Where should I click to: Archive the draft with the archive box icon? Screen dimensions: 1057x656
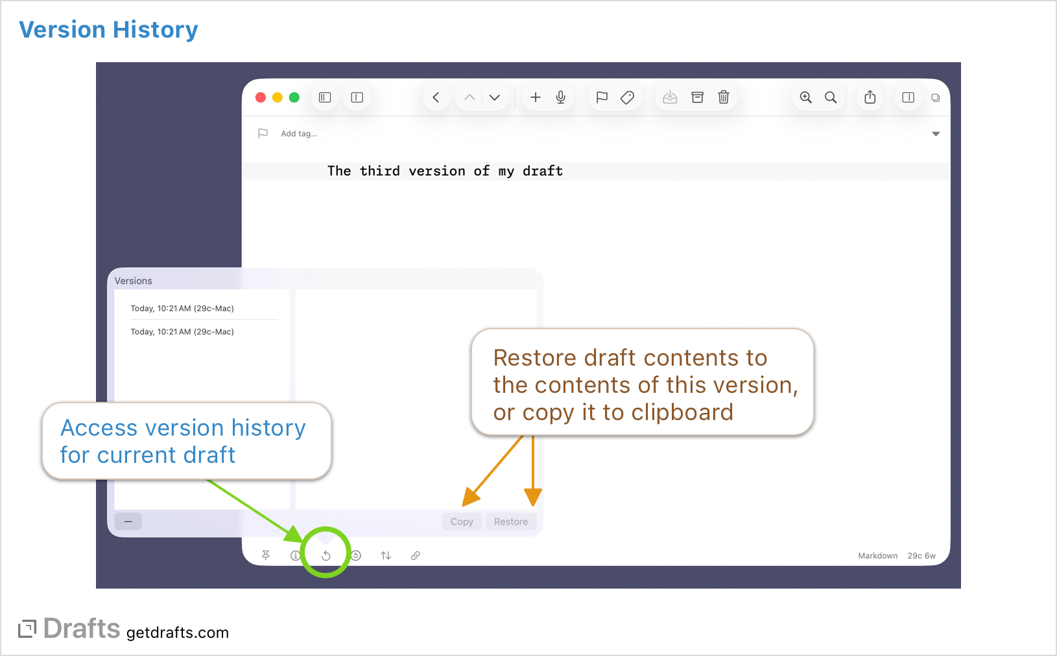point(697,97)
